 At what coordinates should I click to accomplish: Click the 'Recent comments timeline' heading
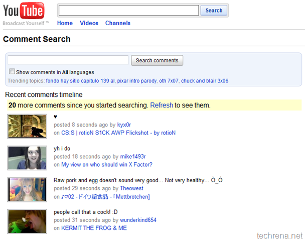click(x=44, y=94)
